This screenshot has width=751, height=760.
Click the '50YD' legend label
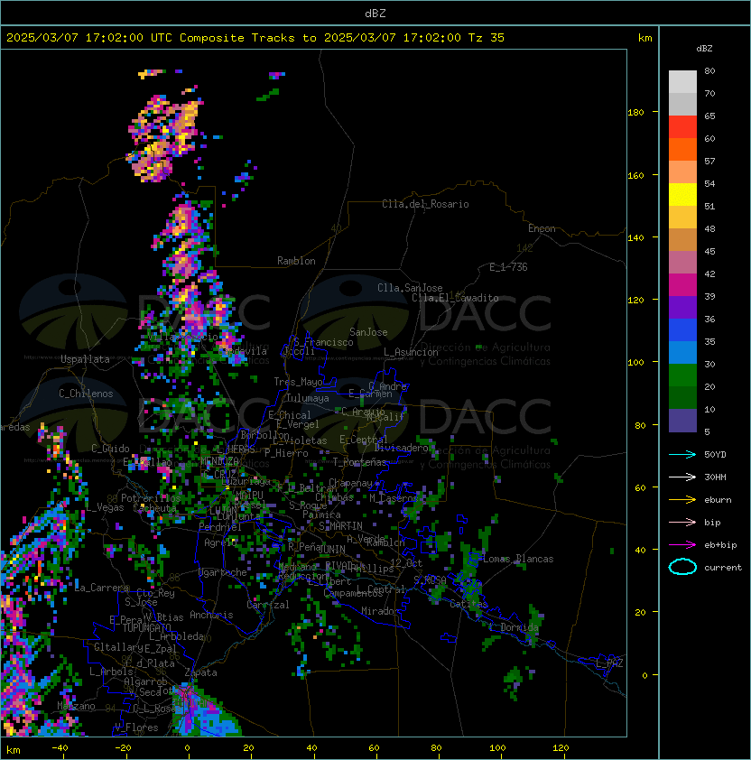pyautogui.click(x=715, y=455)
